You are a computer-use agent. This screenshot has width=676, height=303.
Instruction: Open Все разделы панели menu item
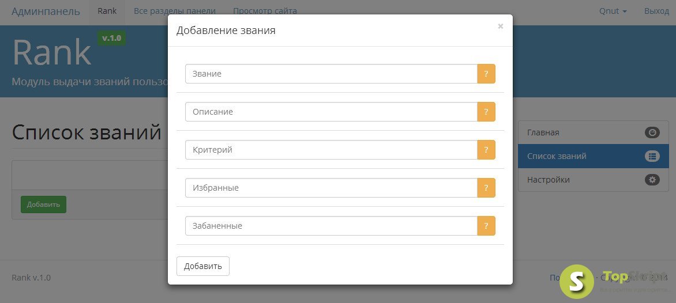[175, 11]
